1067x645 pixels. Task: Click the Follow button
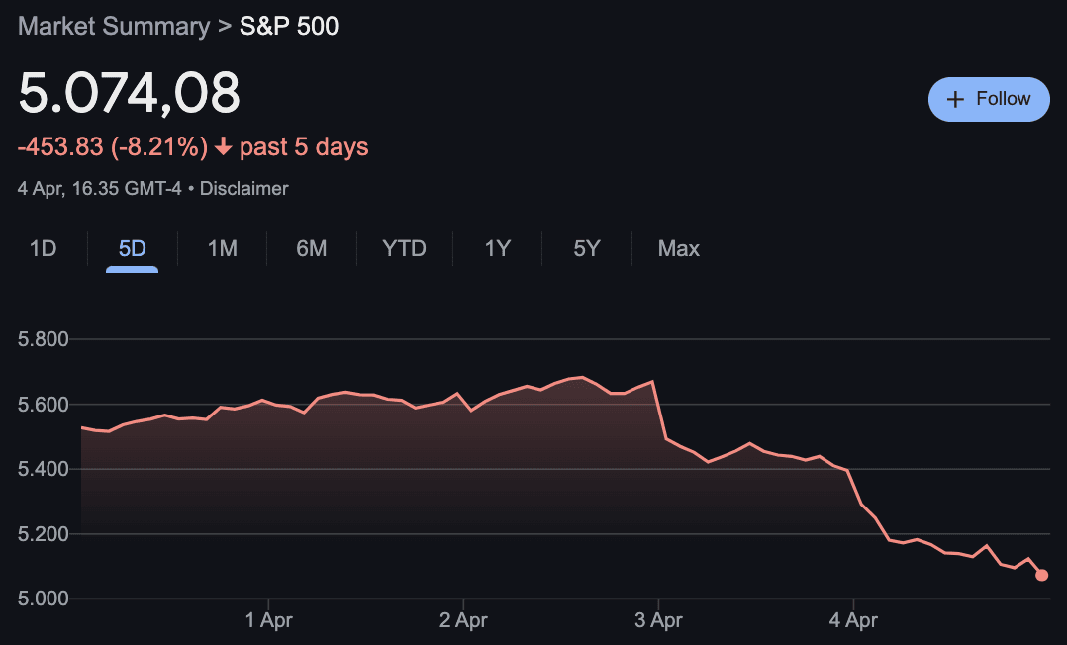click(x=988, y=99)
